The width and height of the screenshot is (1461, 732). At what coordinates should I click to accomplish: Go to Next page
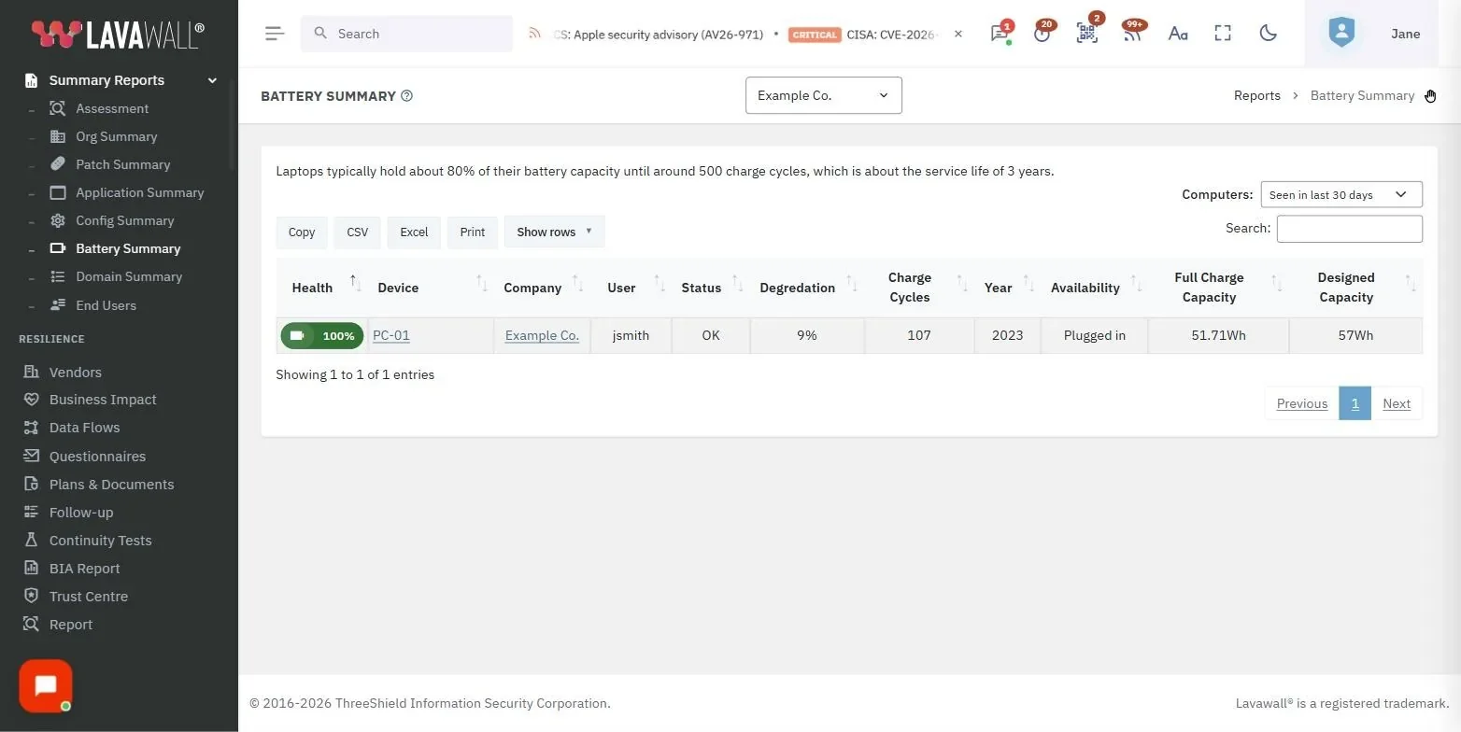(x=1397, y=403)
